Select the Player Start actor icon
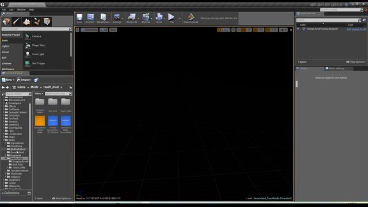The image size is (368, 207). [28, 45]
